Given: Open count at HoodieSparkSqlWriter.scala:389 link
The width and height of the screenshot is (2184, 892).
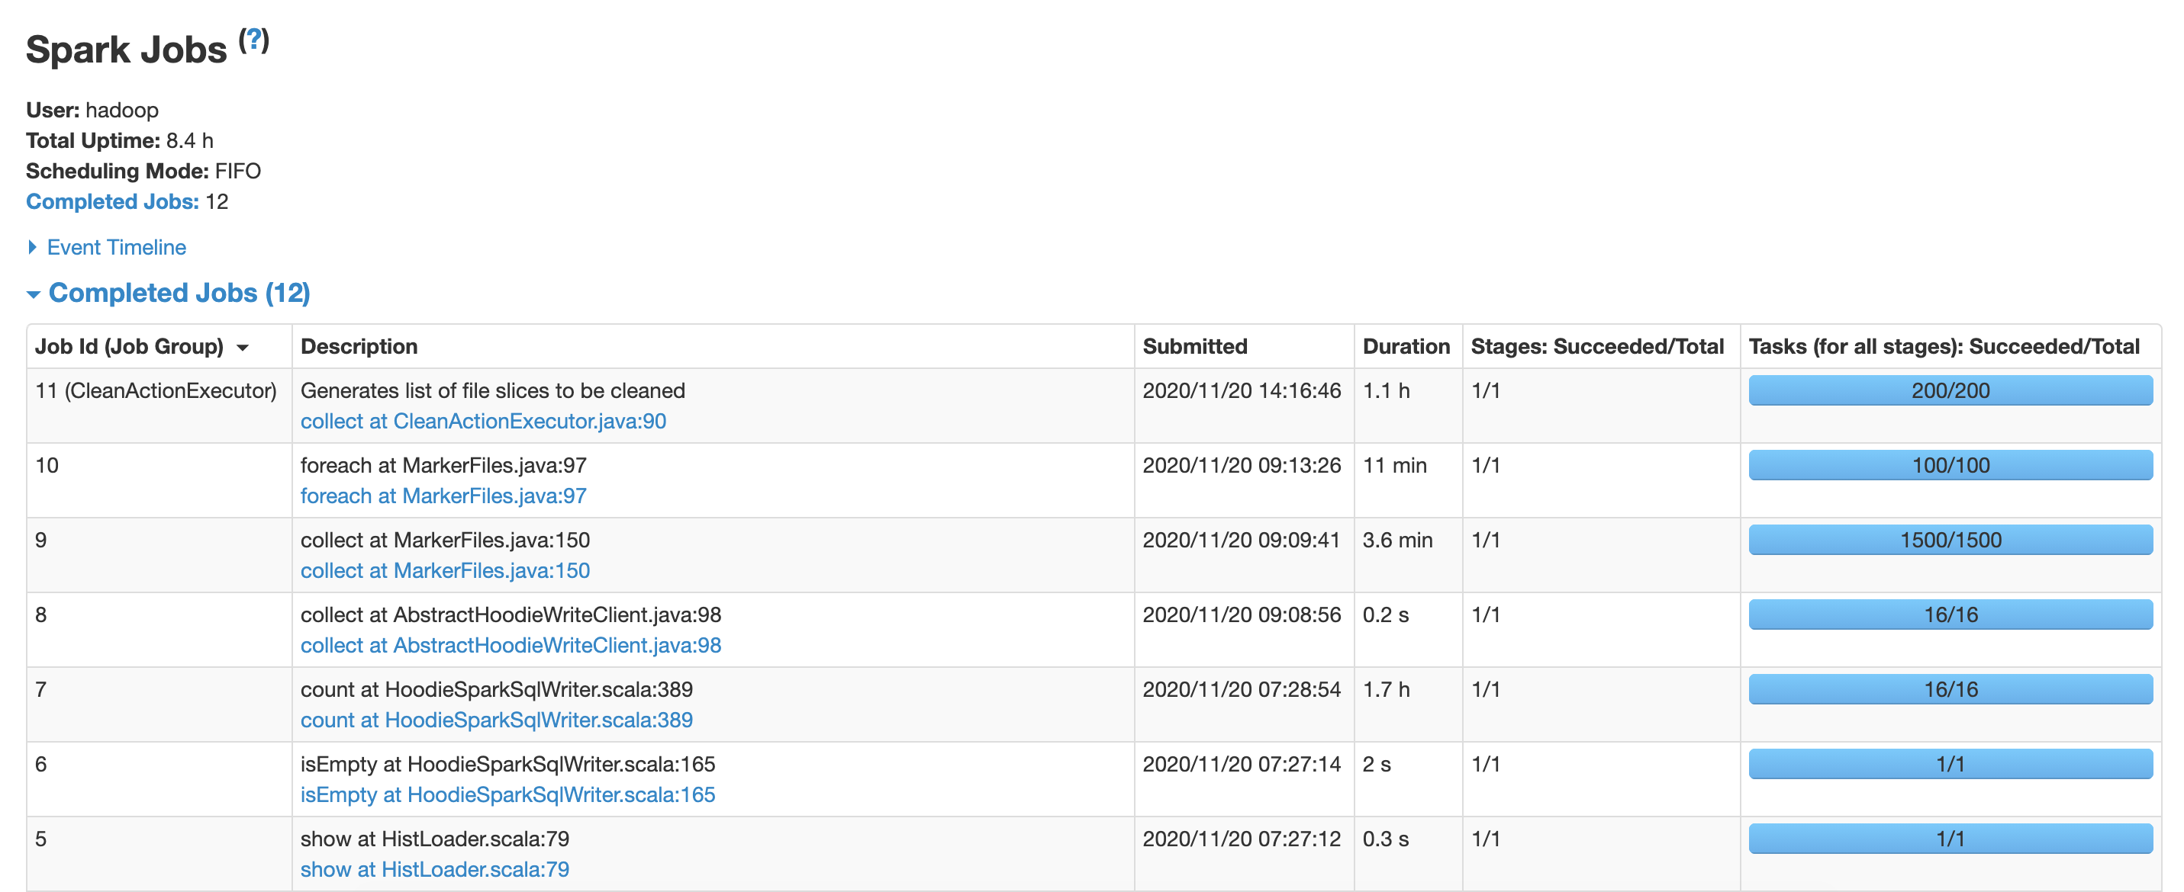Looking at the screenshot, I should click(x=496, y=720).
